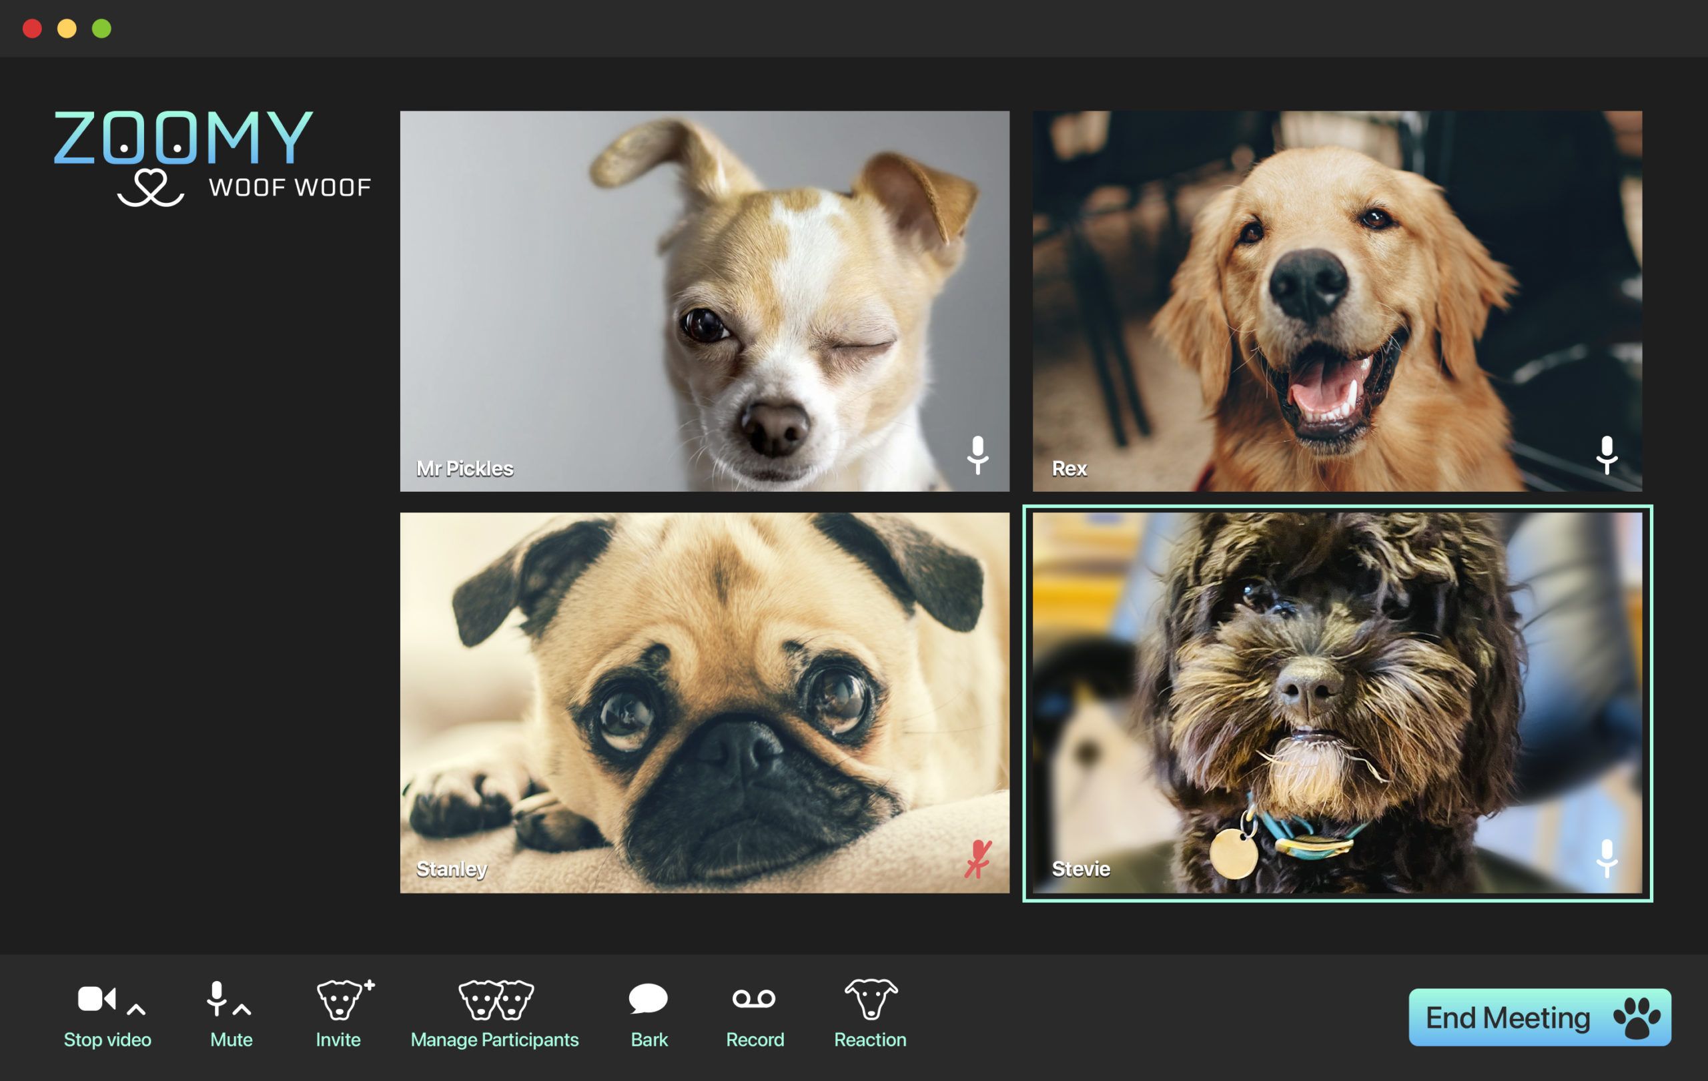Open Manage Participants two-dogs icon

tap(495, 999)
